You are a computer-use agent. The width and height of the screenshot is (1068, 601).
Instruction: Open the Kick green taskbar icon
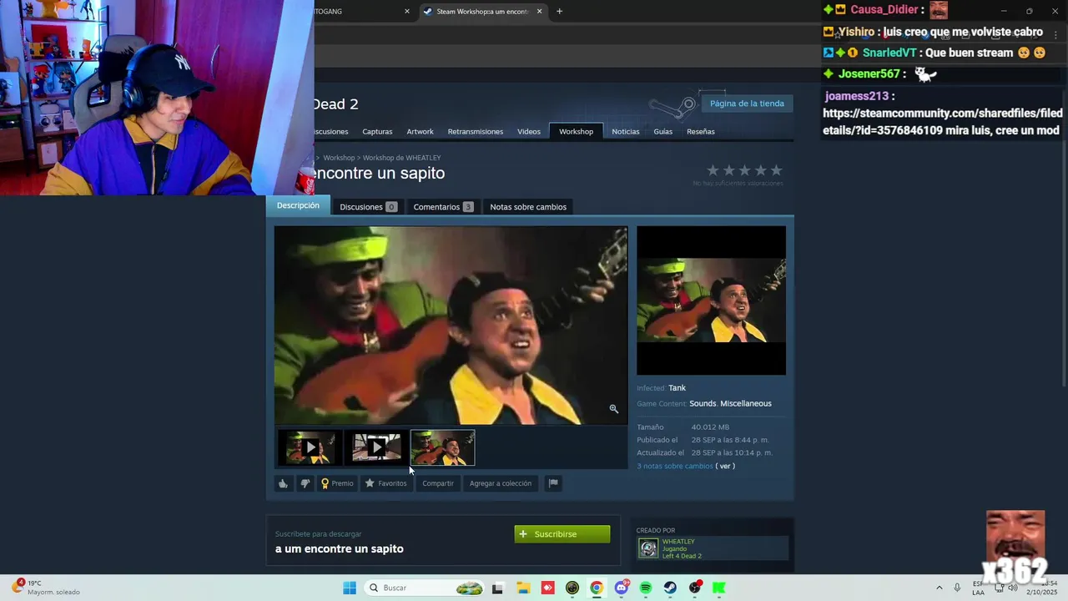[x=718, y=588]
